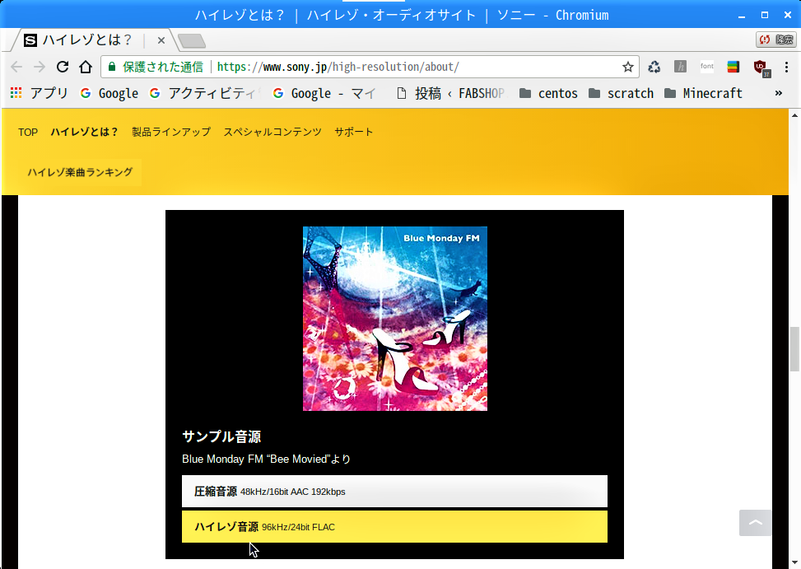801x569 pixels.
Task: Open the scratch bookmarks folder
Action: click(x=622, y=94)
